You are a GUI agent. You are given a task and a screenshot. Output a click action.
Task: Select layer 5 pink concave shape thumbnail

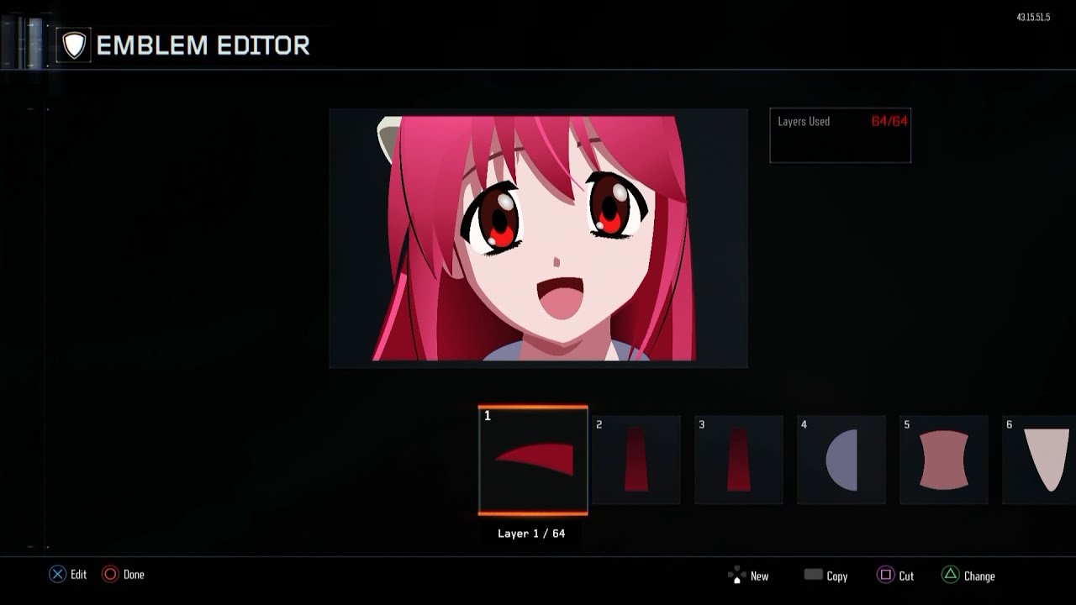[944, 460]
